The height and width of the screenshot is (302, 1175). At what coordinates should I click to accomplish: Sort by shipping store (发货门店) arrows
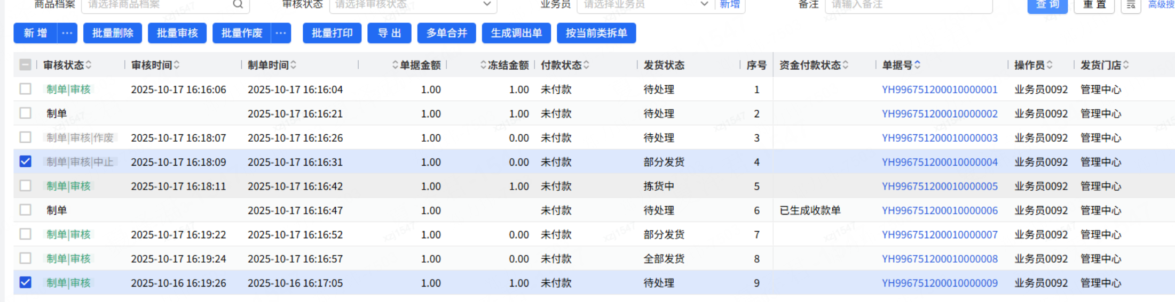point(1126,65)
